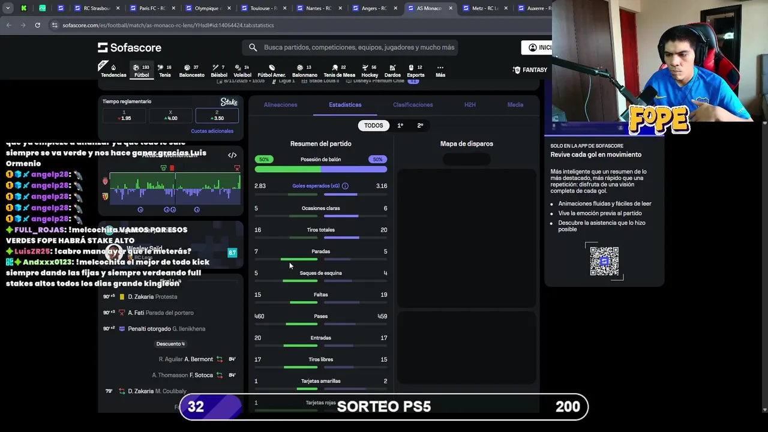The image size is (768, 432).
Task: Open the Alineaciones tab
Action: [280, 105]
